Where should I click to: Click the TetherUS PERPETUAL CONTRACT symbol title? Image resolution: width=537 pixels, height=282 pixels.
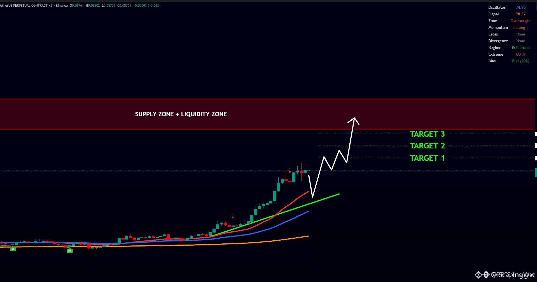[24, 6]
